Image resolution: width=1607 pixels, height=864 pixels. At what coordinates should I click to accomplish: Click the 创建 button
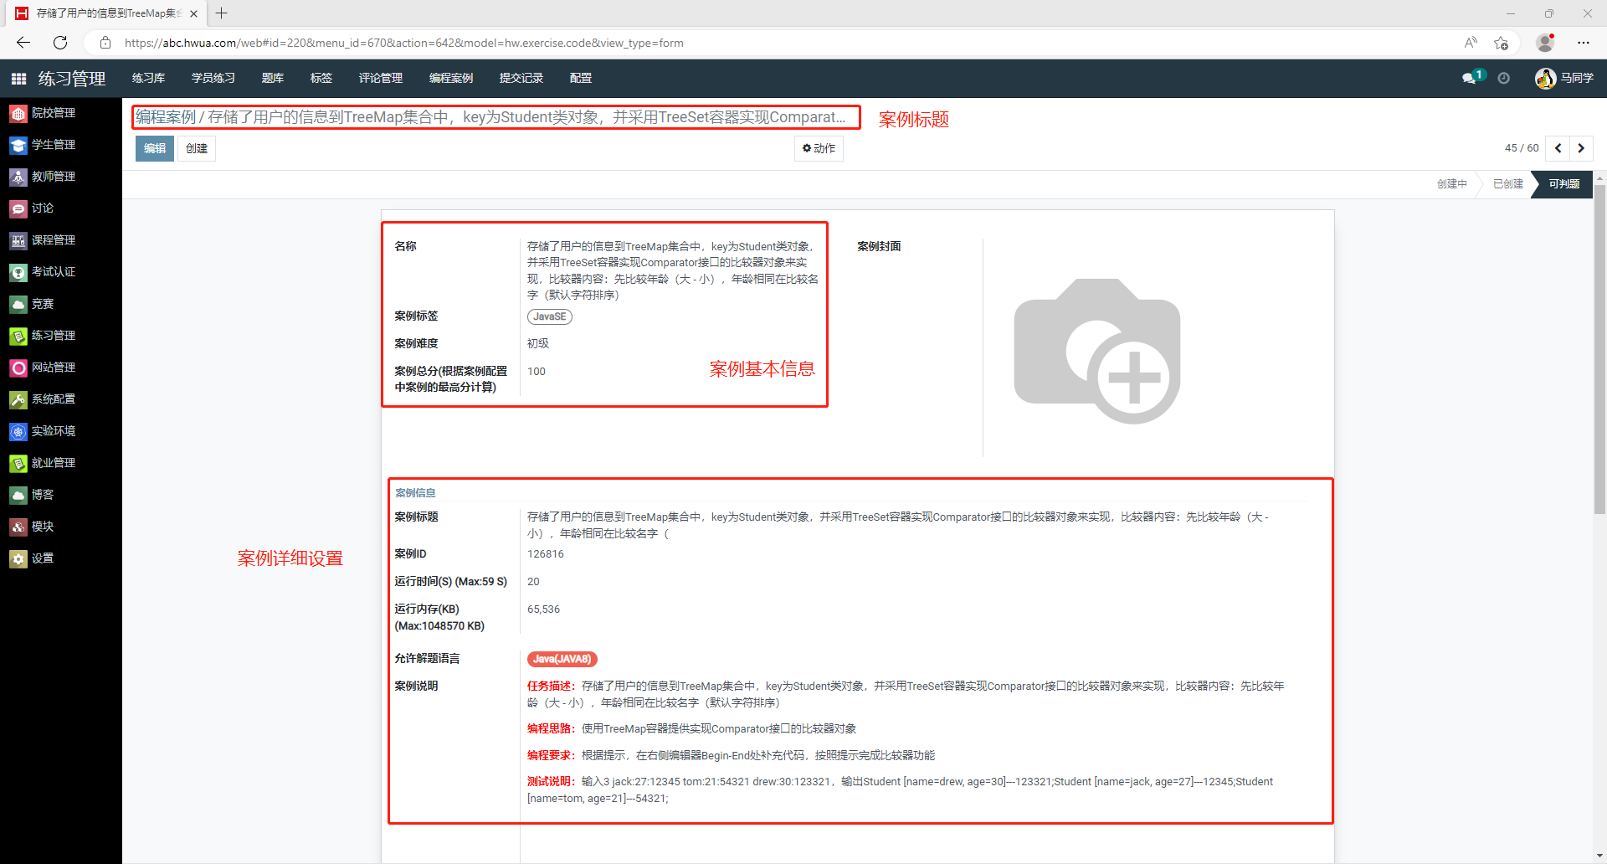pos(197,148)
